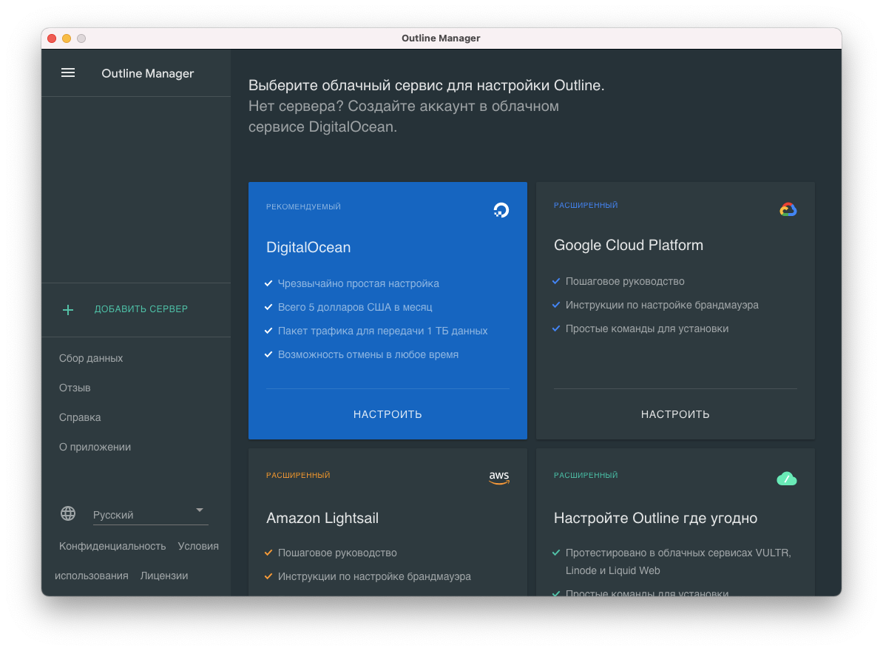The image size is (883, 651).
Task: Click the Google Cloud logo icon
Action: pyautogui.click(x=788, y=209)
